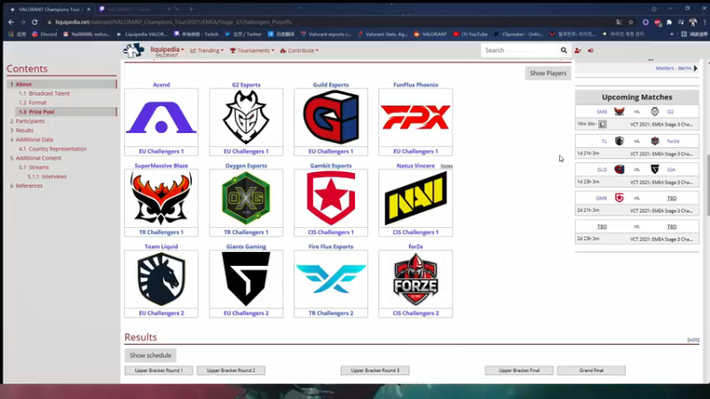Jump to Prize Pool section
This screenshot has height=399, width=710.
pyautogui.click(x=42, y=112)
